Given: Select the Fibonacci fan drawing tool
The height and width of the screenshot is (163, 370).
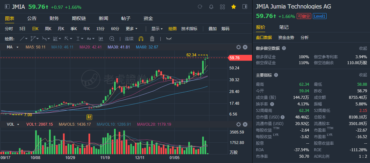Looking at the screenshot, I should [56, 39].
